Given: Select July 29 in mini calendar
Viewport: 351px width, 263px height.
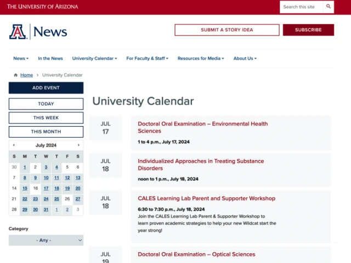Looking at the screenshot, I should [x=25, y=209].
